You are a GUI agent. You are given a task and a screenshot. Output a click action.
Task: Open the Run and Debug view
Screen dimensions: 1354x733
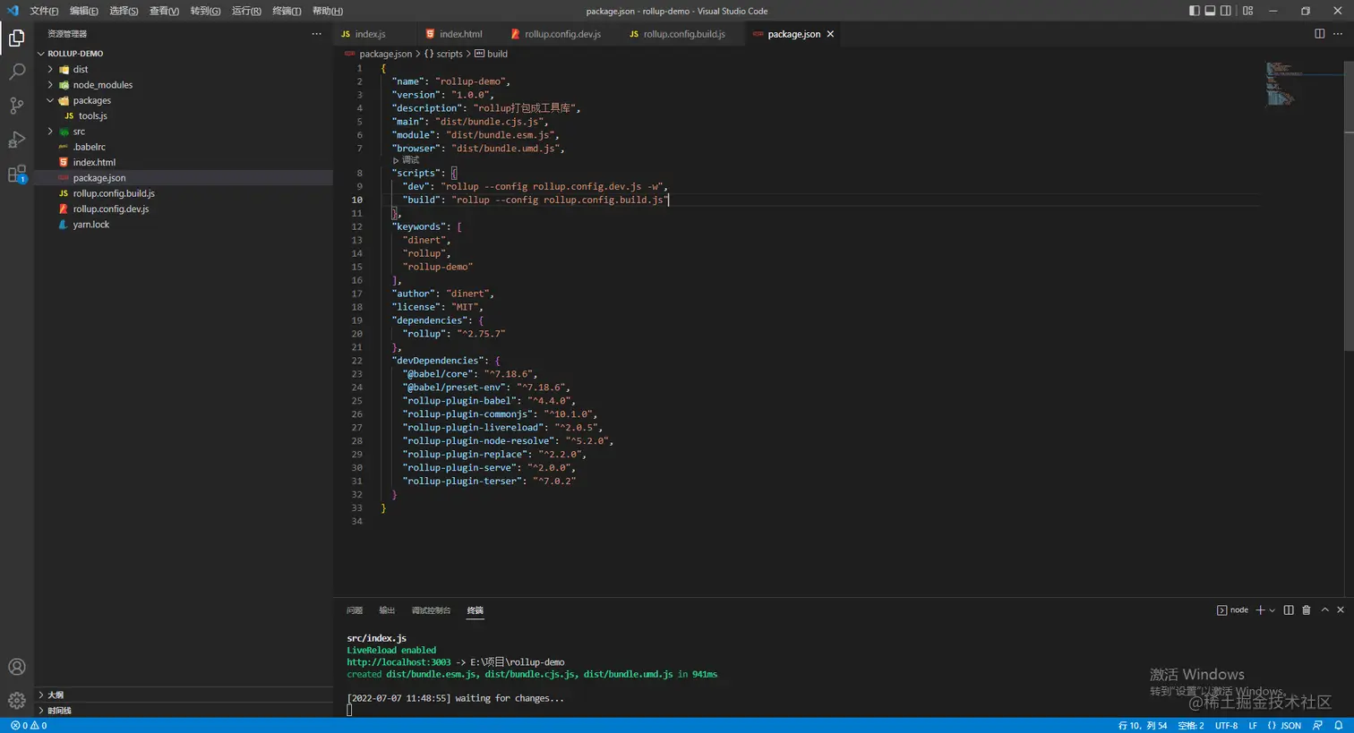(x=16, y=140)
